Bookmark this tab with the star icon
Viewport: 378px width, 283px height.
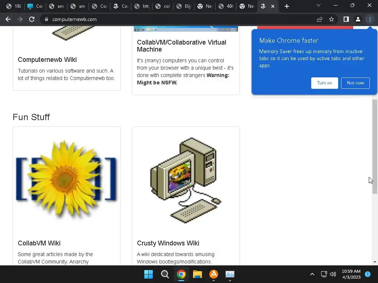(331, 19)
